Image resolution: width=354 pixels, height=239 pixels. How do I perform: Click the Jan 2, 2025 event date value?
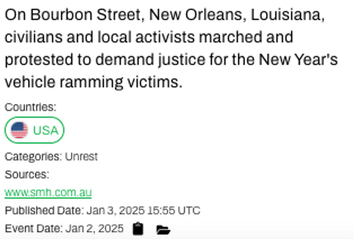tap(94, 229)
